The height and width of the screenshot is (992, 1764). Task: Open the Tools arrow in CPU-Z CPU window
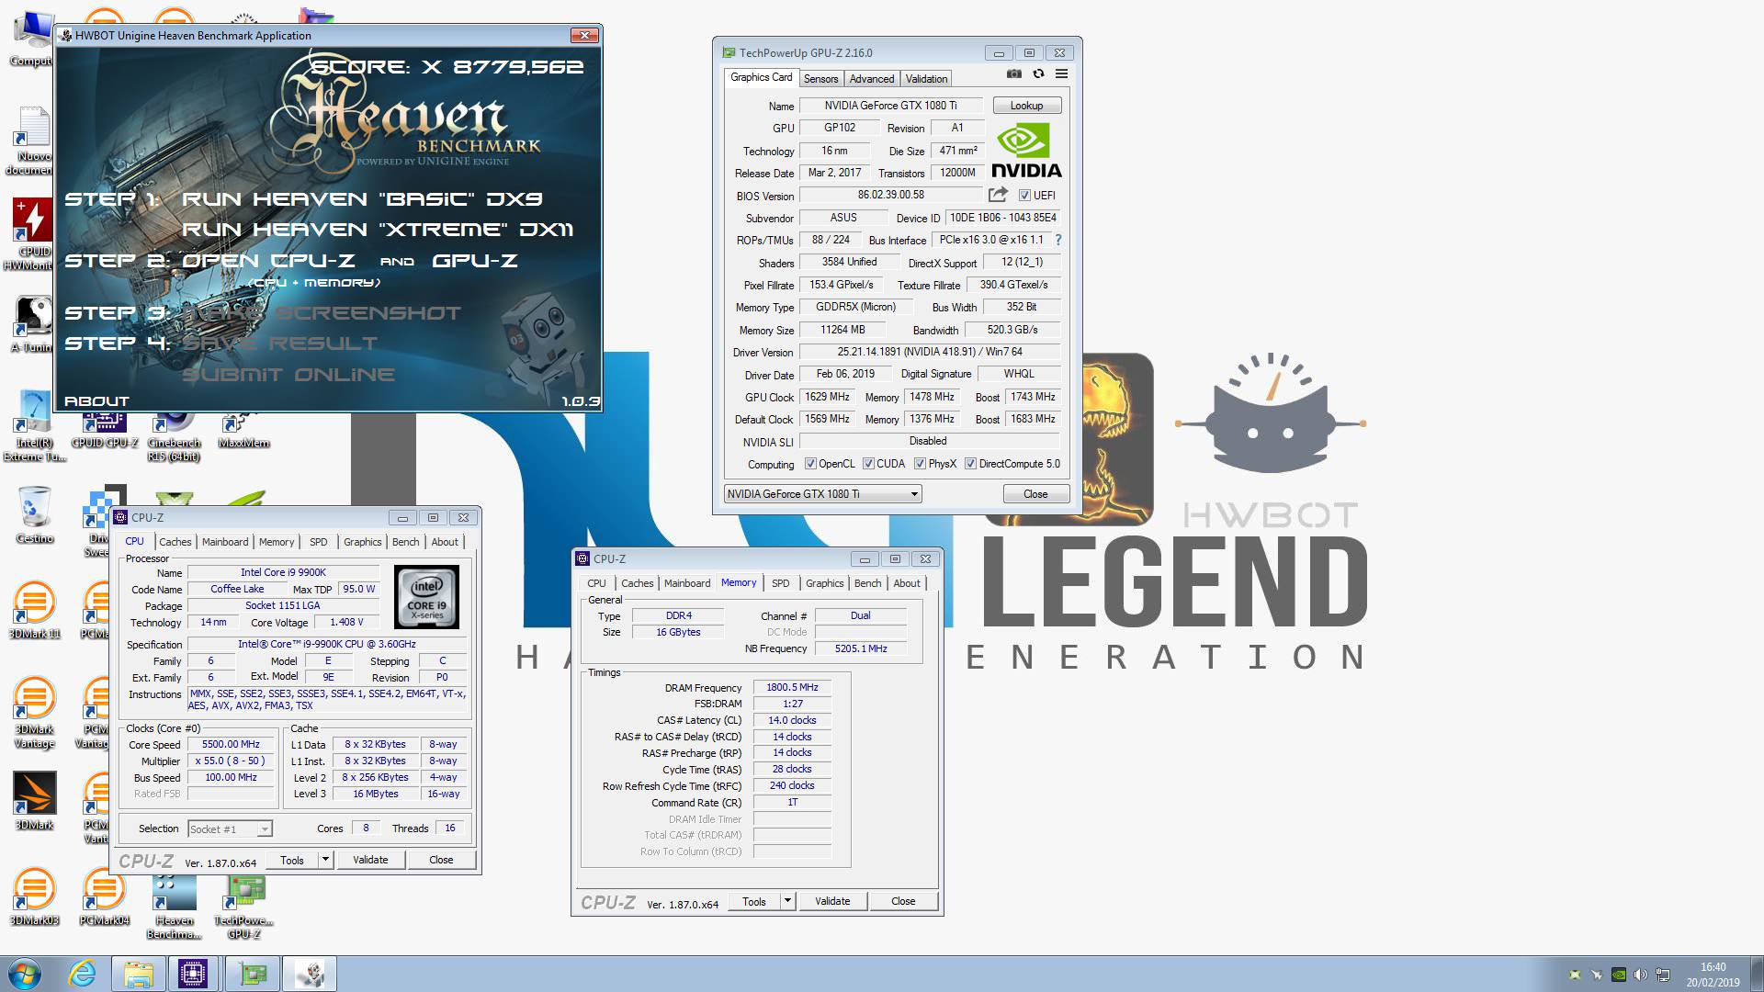tap(325, 860)
